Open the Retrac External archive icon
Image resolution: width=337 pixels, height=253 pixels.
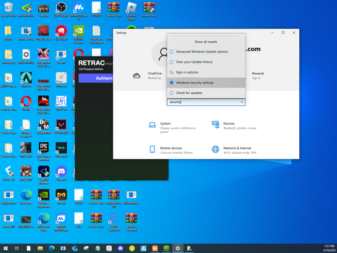coord(131,222)
